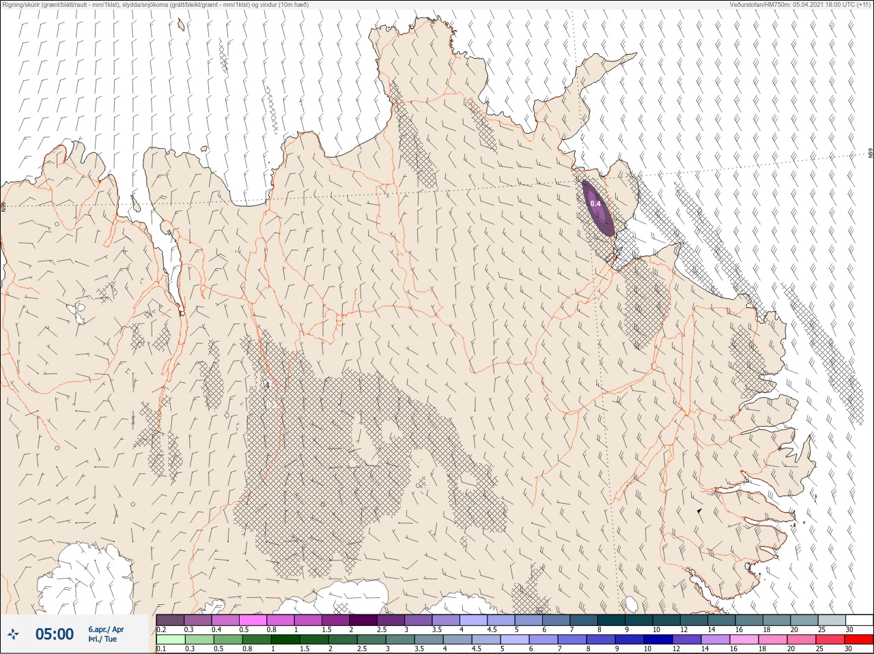Click the upper legend swatch between 4 and 4.5

[474, 620]
